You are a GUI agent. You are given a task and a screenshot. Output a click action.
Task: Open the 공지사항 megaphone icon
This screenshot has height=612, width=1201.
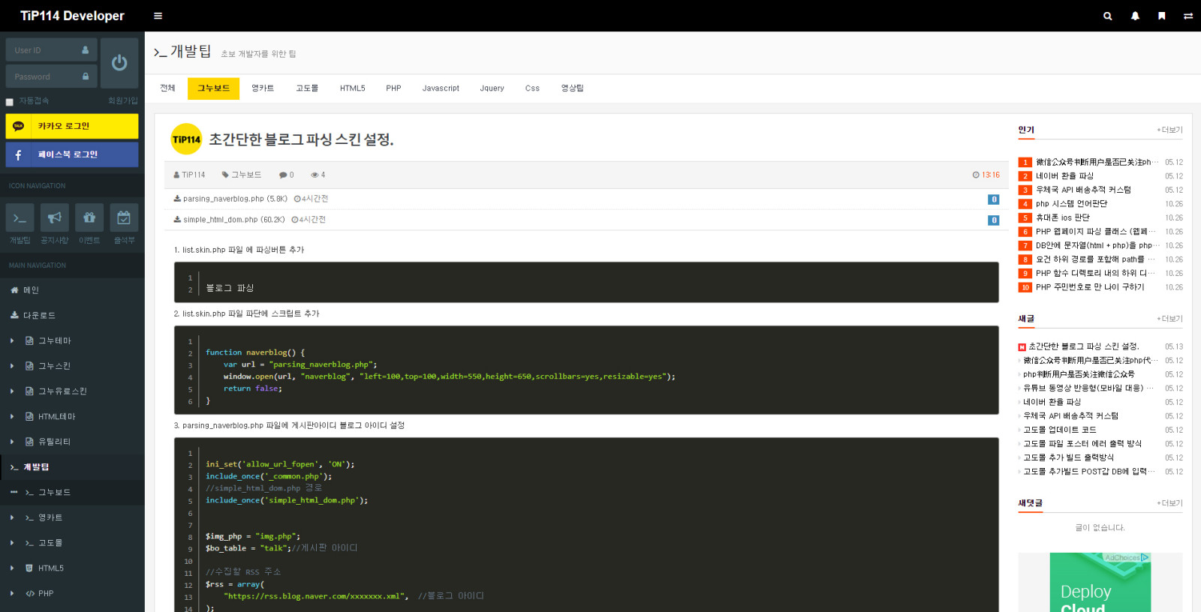pos(54,218)
